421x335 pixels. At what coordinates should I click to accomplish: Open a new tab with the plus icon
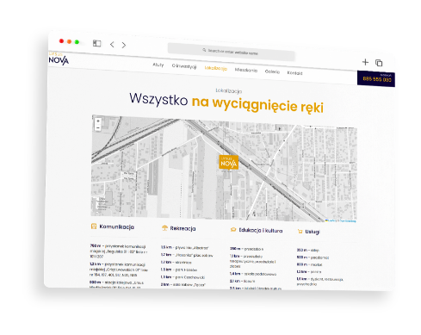365,62
